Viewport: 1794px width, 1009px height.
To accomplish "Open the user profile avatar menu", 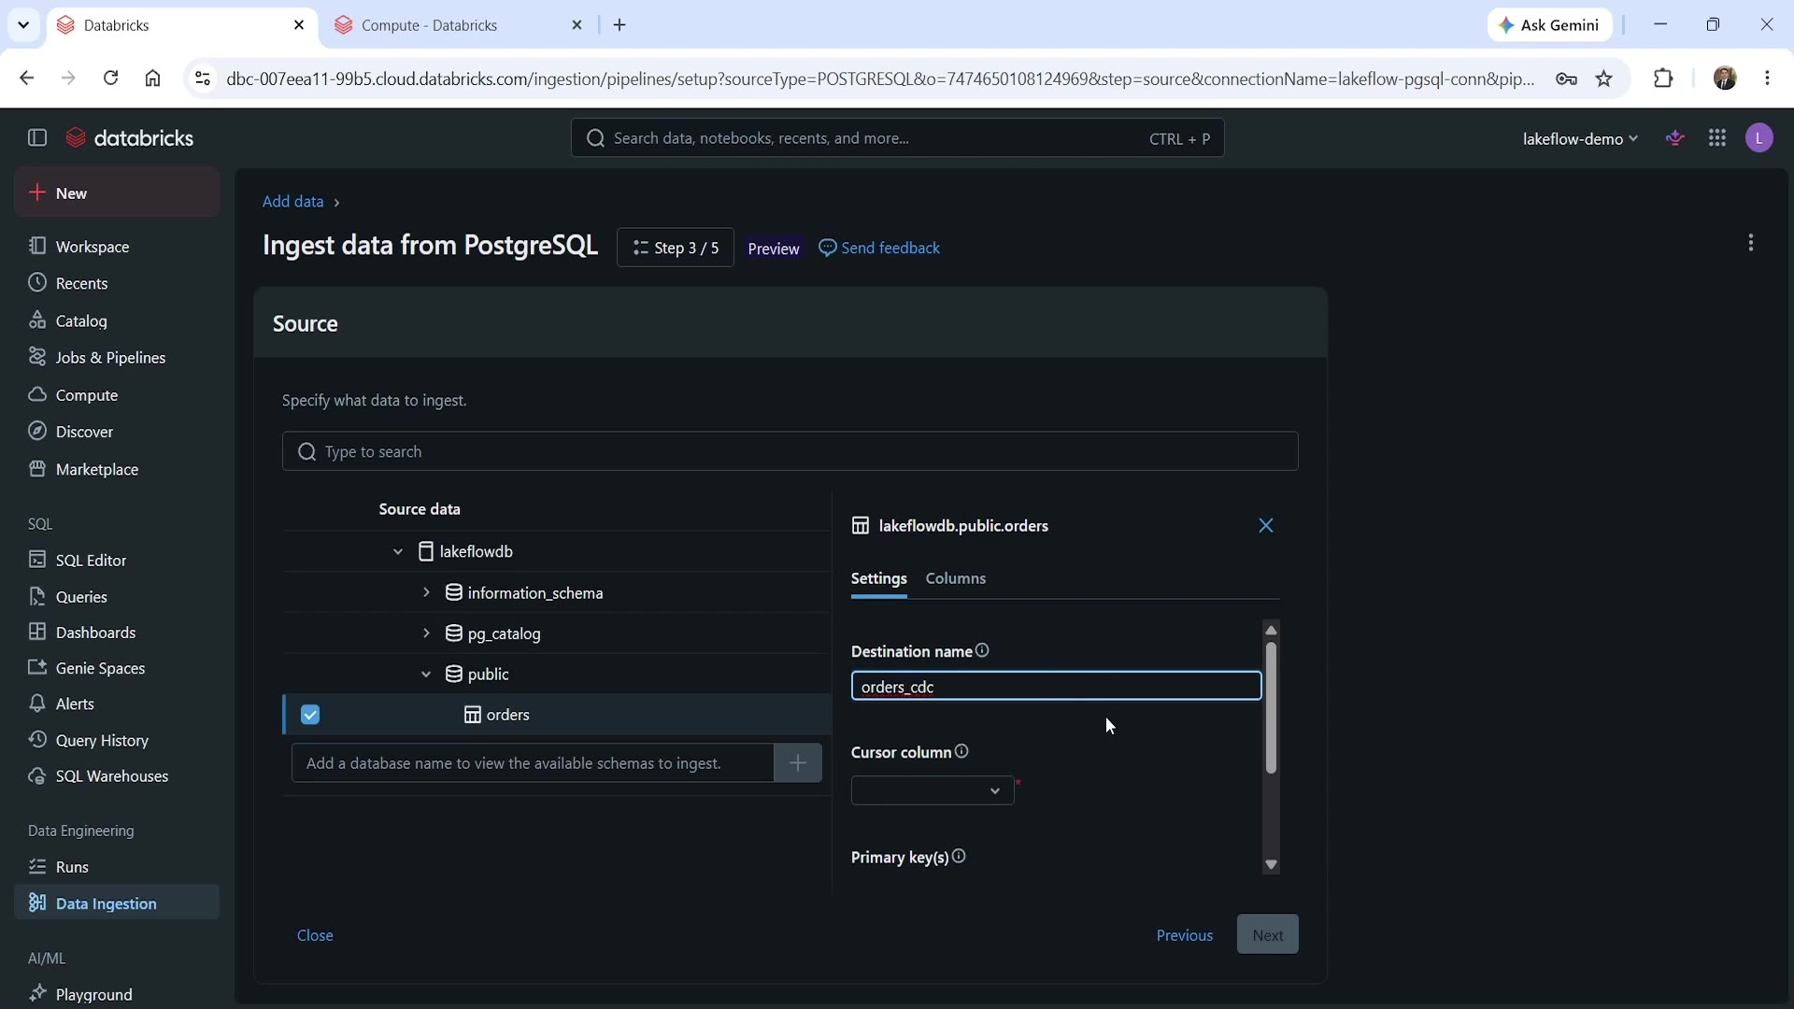I will tap(1759, 138).
